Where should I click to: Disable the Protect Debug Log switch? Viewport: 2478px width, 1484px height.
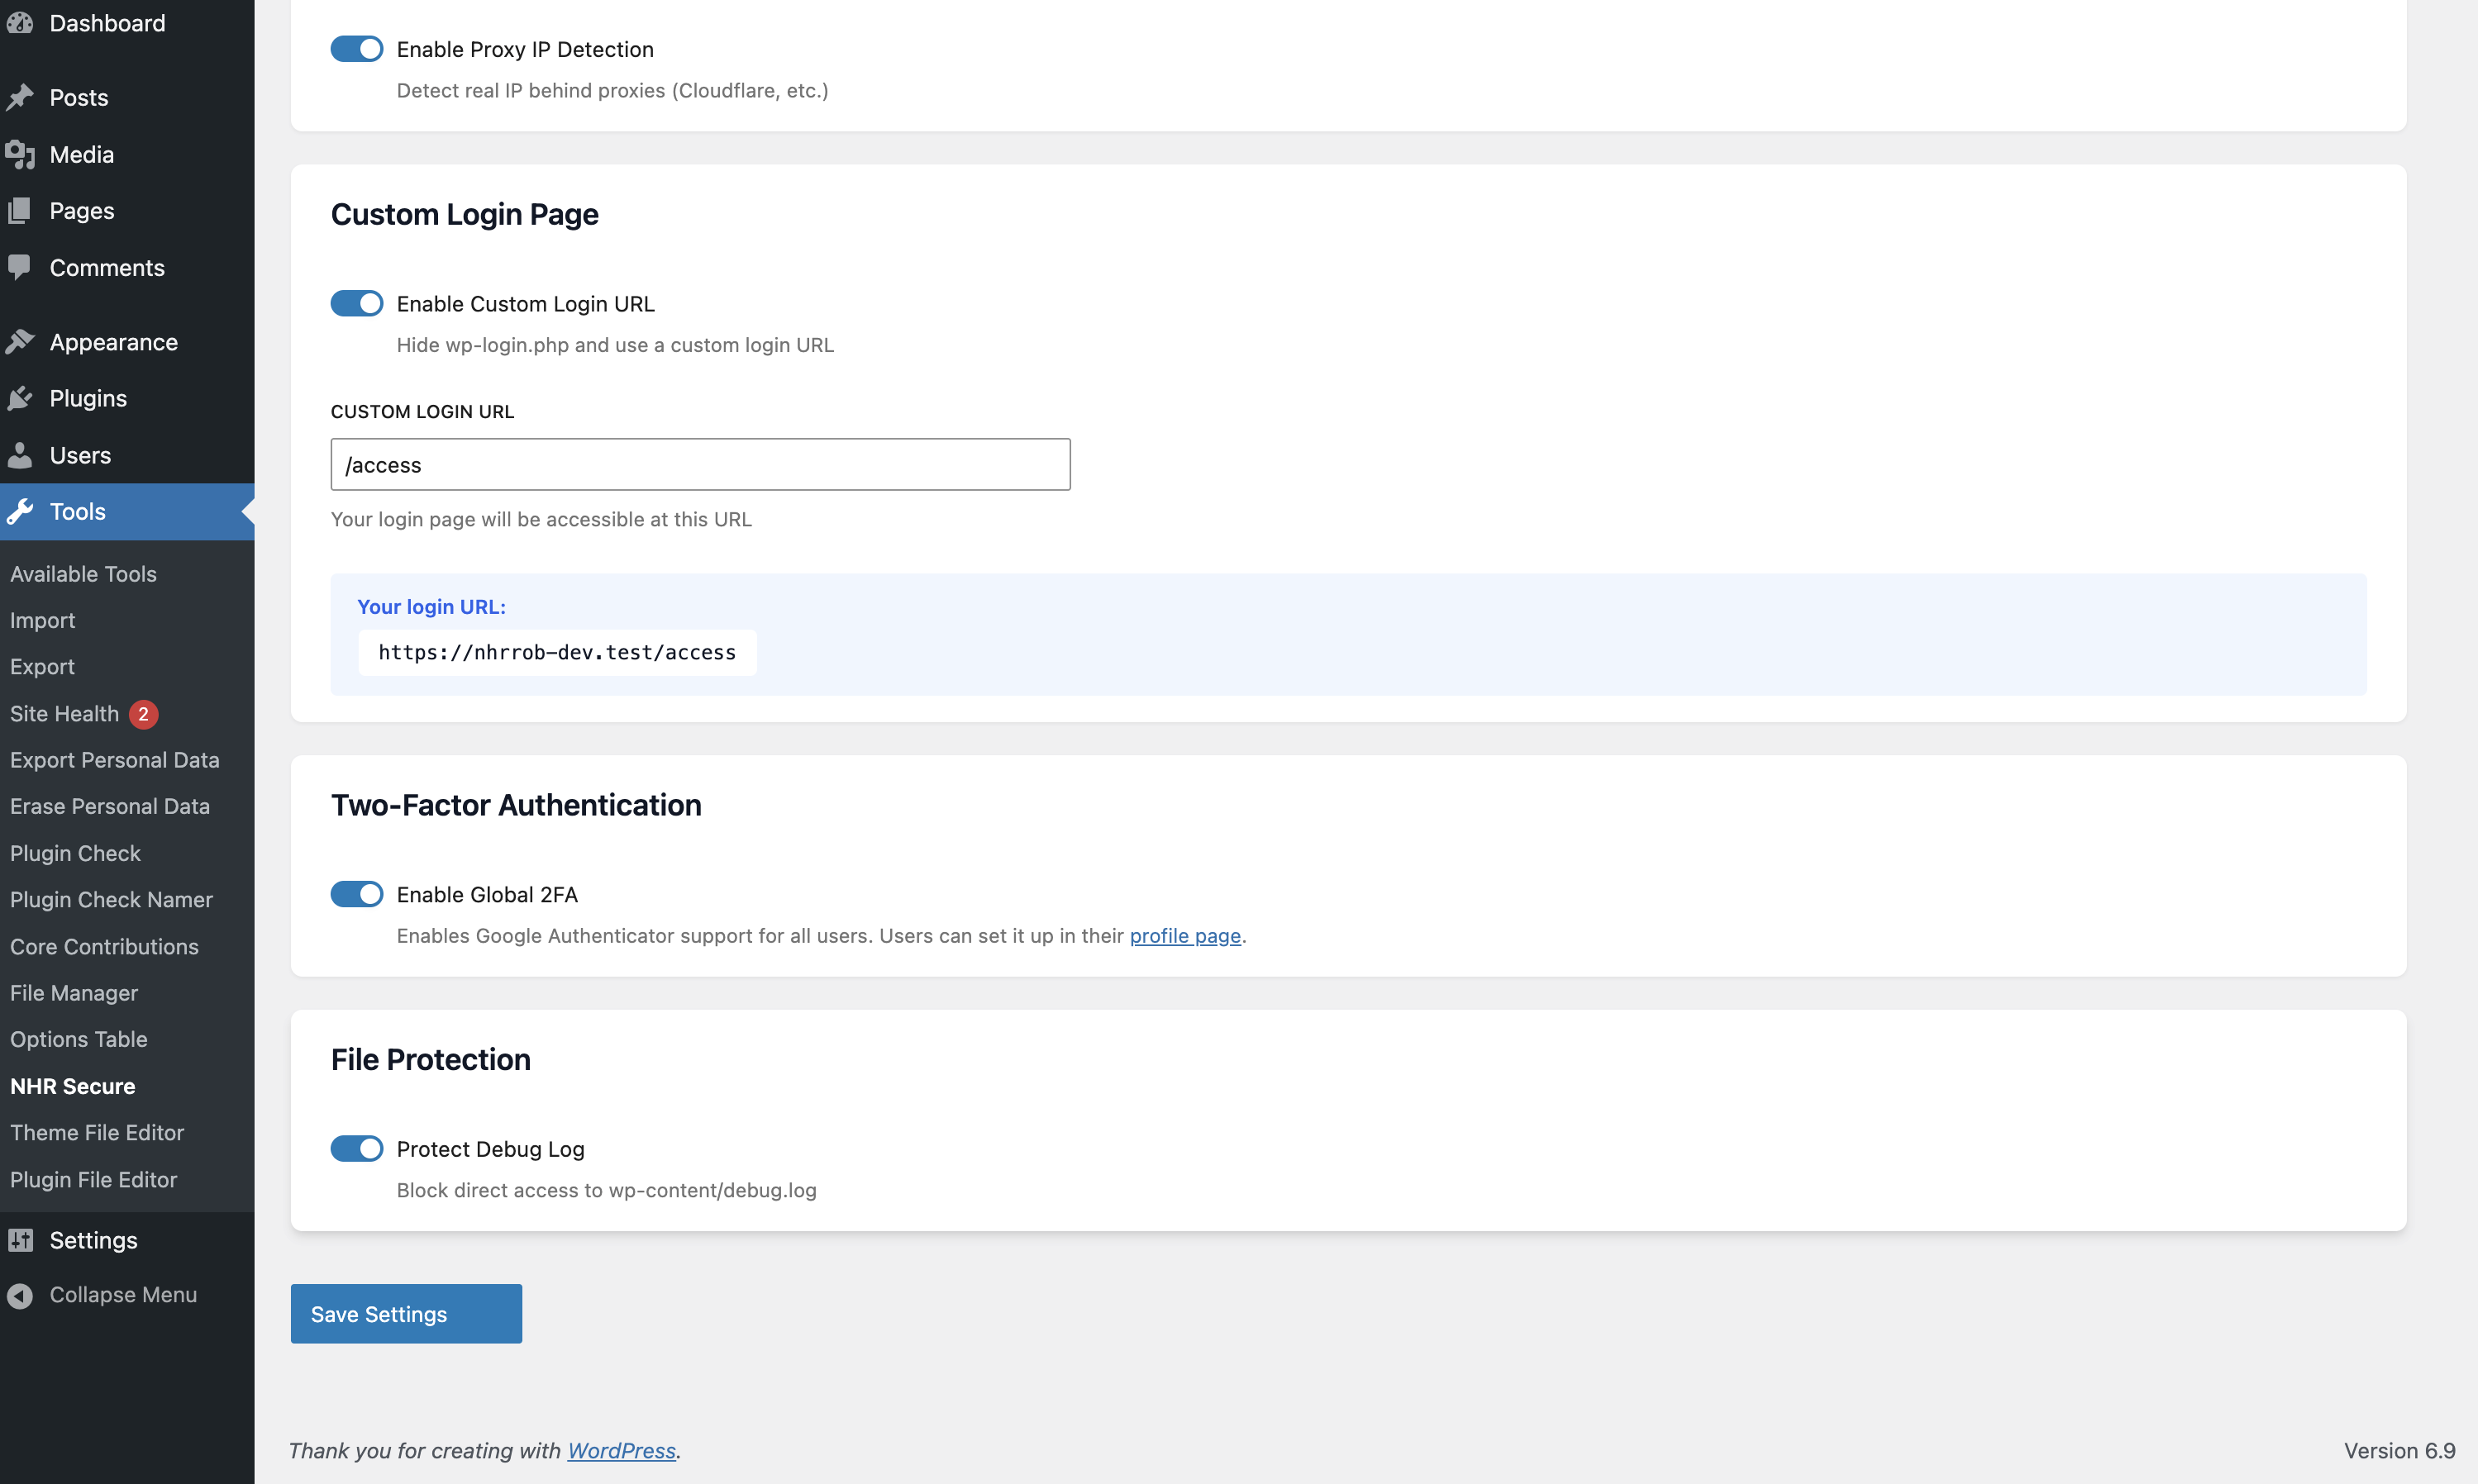point(356,1148)
